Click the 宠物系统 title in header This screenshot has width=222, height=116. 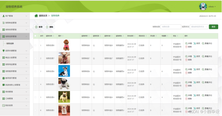pyautogui.click(x=14, y=7)
